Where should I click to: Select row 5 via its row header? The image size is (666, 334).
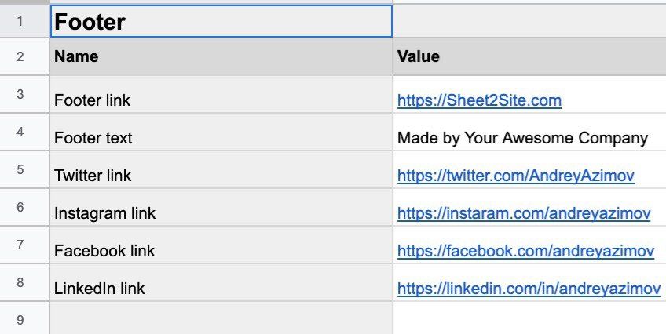pyautogui.click(x=20, y=169)
